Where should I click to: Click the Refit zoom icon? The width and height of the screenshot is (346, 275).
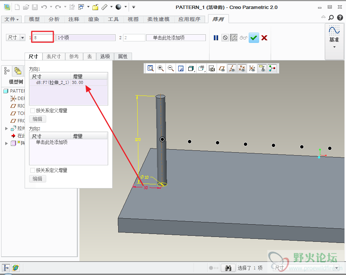point(151,69)
